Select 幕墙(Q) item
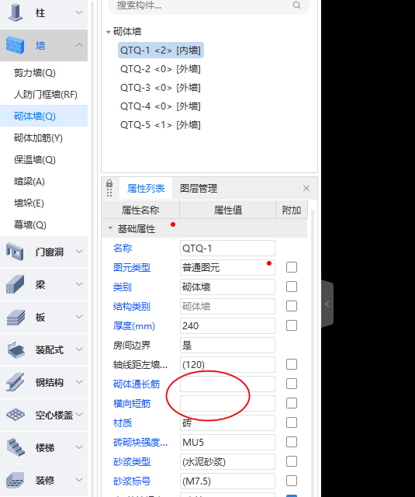Image resolution: width=415 pixels, height=497 pixels. [30, 224]
